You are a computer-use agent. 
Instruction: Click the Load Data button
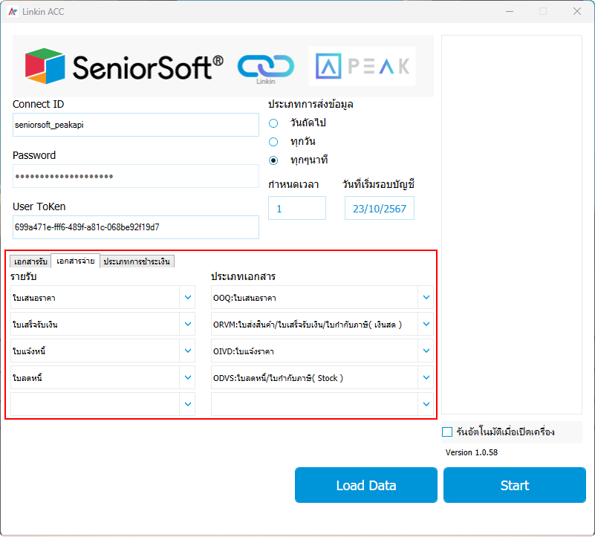tap(366, 485)
